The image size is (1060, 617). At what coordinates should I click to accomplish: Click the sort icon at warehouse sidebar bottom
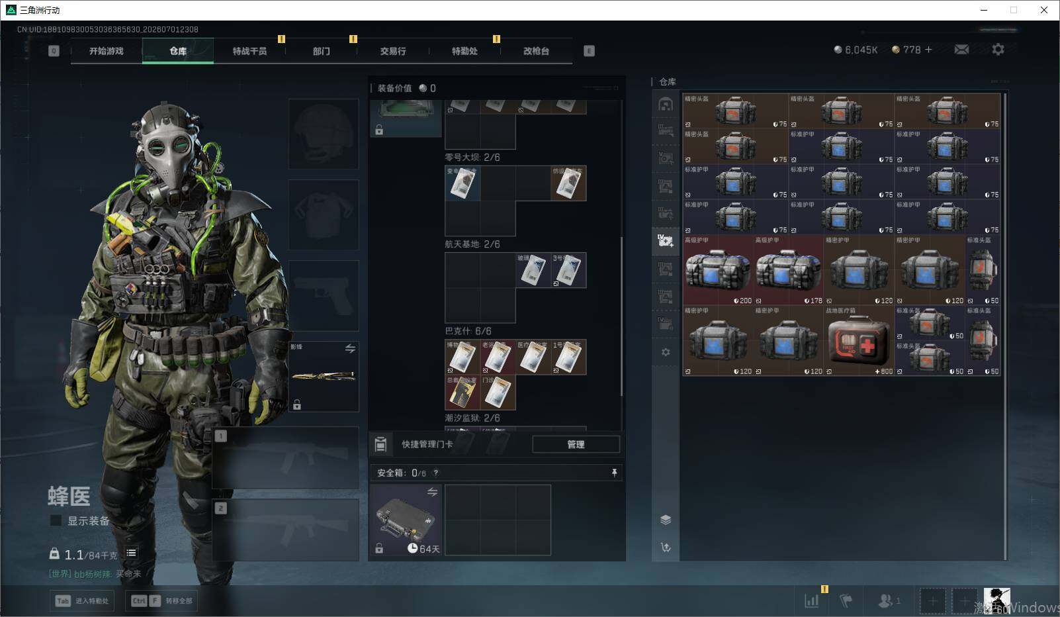pos(666,547)
